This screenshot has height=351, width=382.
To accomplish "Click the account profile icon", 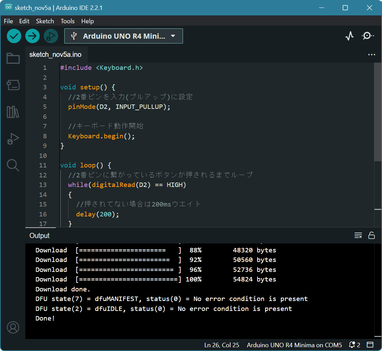I will [x=13, y=327].
